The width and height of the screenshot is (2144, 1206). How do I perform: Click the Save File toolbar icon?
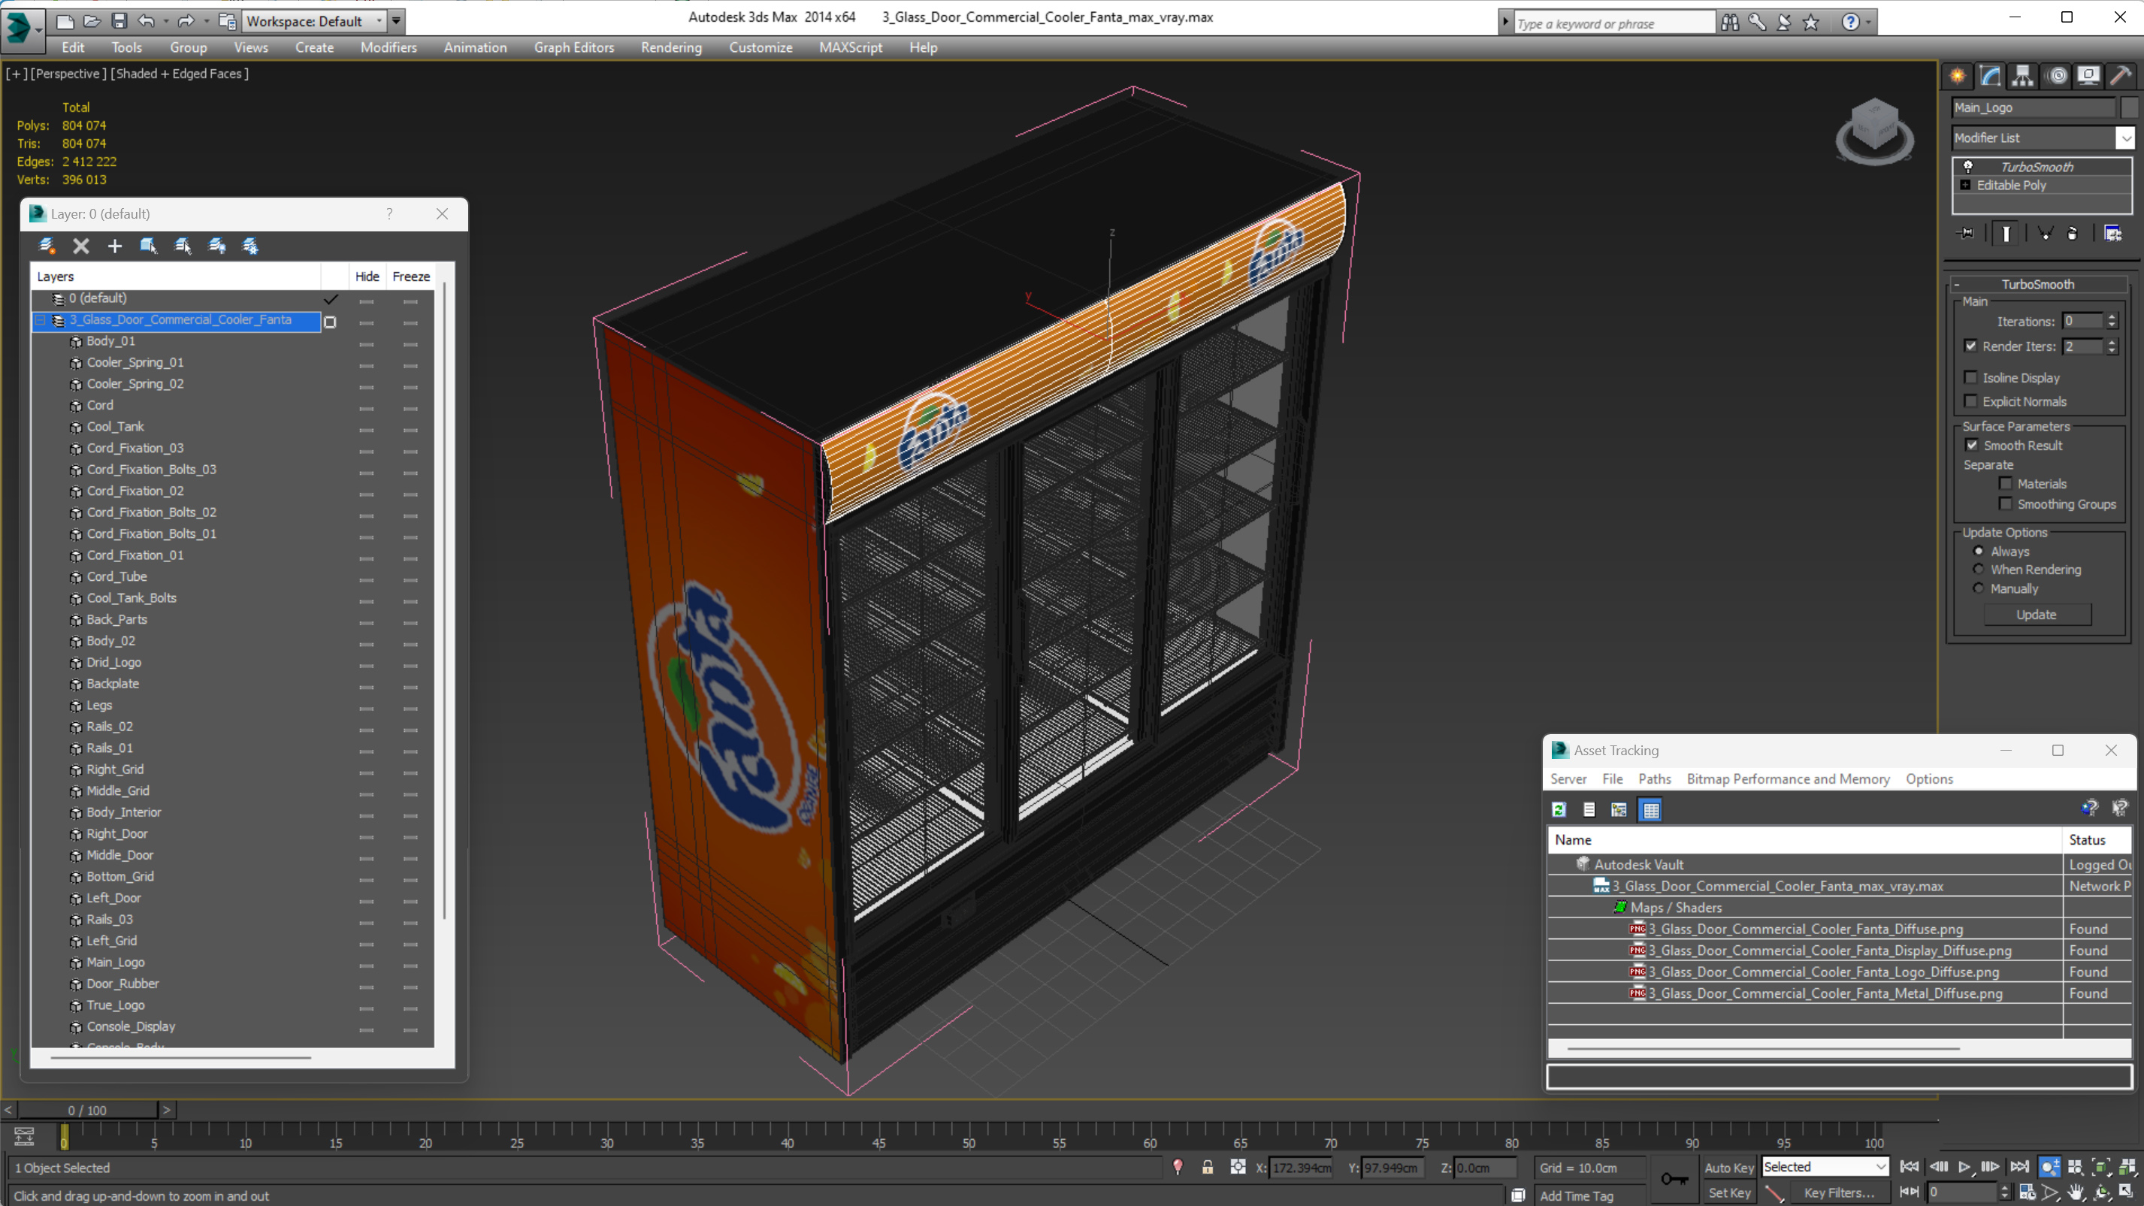point(119,22)
